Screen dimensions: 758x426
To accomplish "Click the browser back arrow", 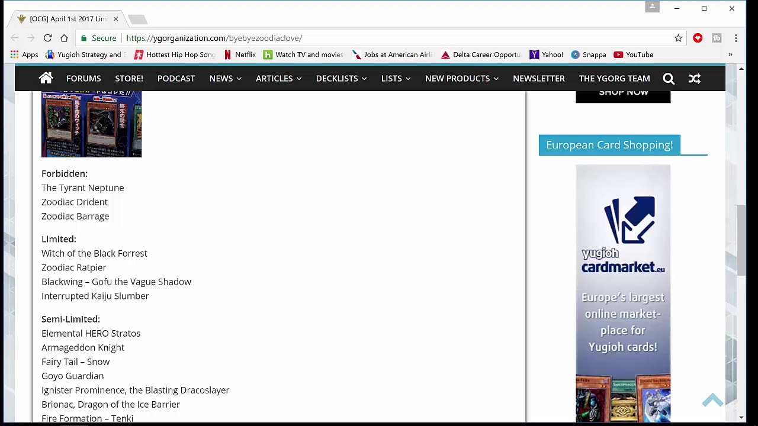I will [15, 38].
